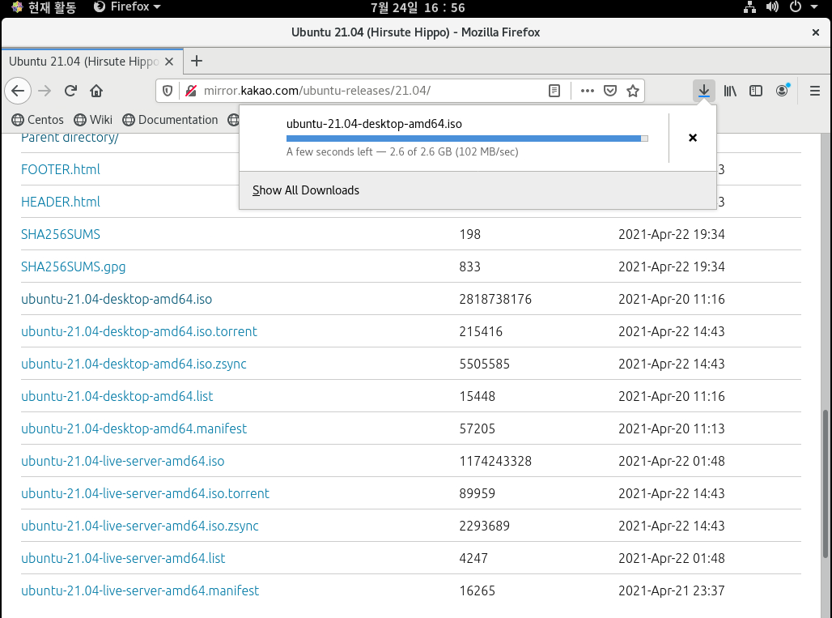Image resolution: width=832 pixels, height=618 pixels.
Task: Click file size value 1174243328
Action: click(495, 461)
